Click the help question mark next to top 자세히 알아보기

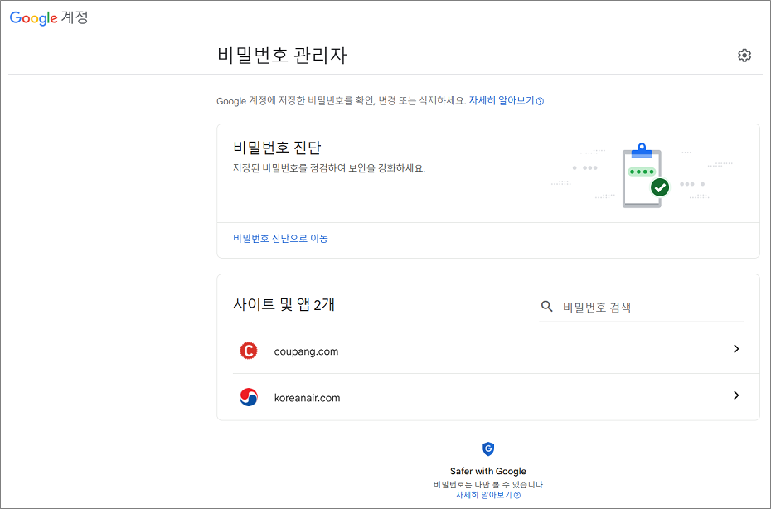(539, 99)
